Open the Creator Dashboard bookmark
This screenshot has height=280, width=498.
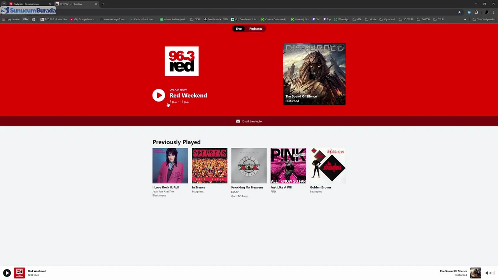[275, 19]
